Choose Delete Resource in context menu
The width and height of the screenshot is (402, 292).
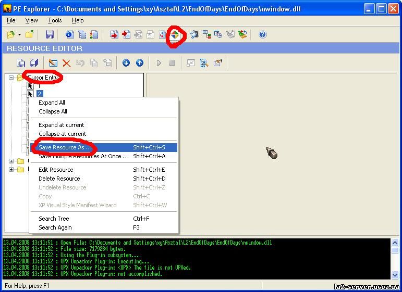[104, 179]
